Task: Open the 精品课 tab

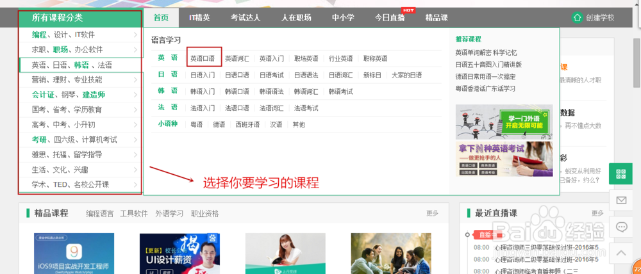Action: click(x=437, y=17)
